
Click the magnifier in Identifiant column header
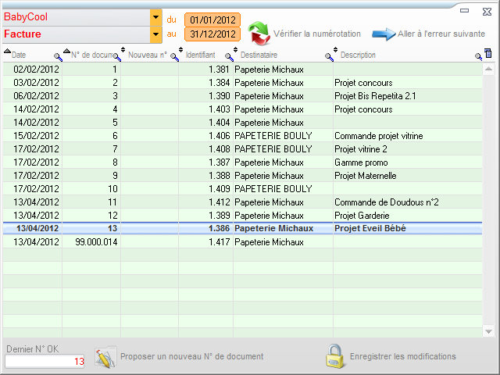(x=229, y=56)
